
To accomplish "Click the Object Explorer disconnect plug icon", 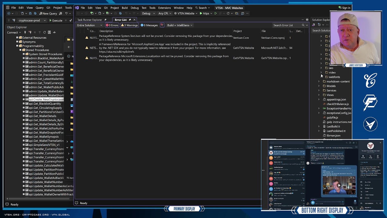I will 30,32.
